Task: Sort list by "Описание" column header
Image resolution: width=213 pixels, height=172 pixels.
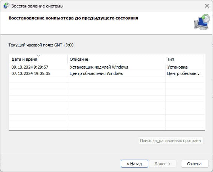Action: [116, 59]
